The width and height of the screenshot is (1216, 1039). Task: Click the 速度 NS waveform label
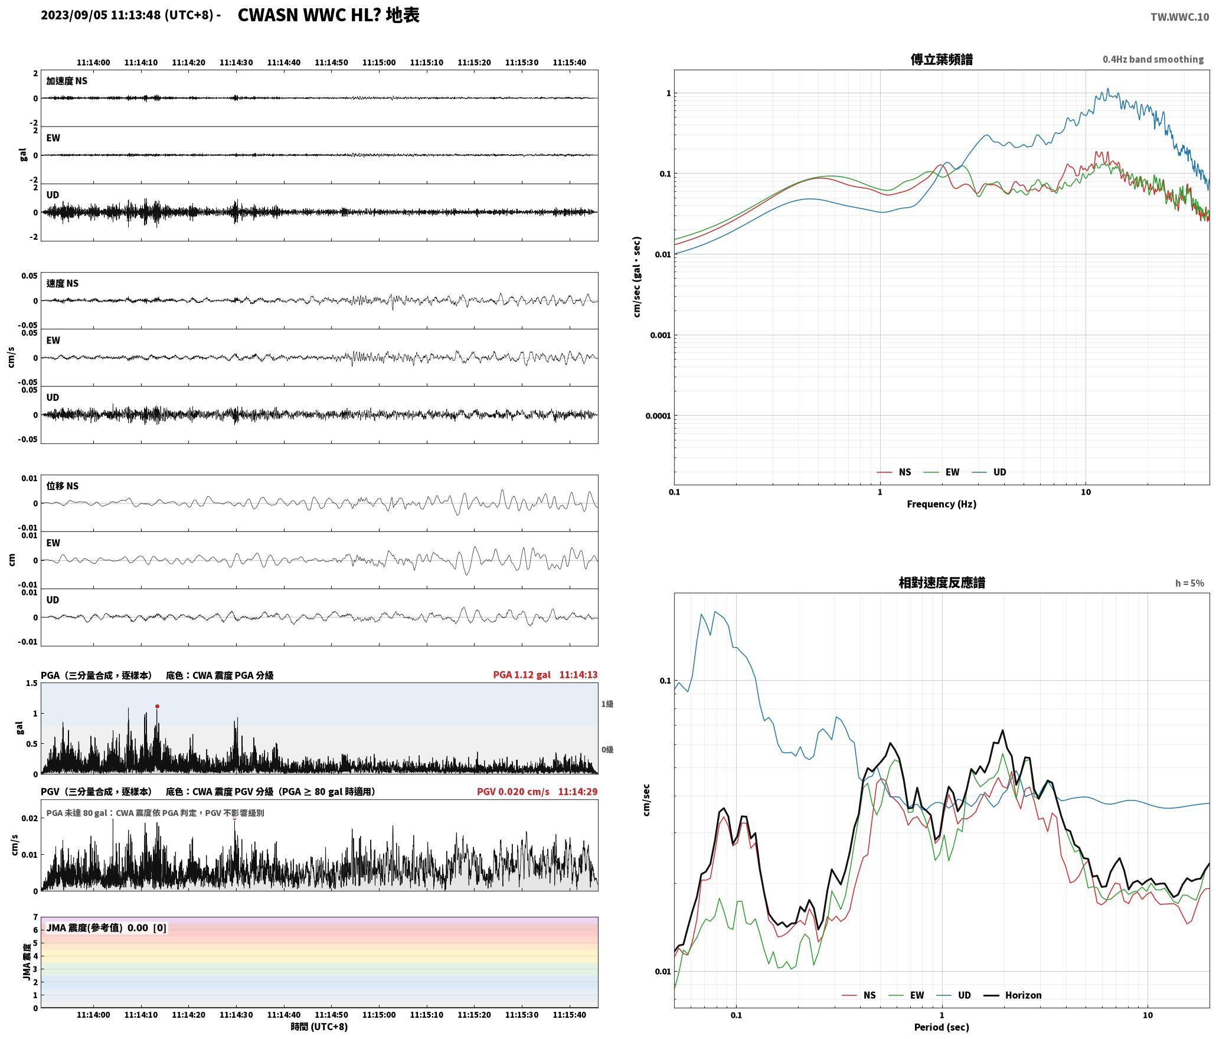pyautogui.click(x=62, y=283)
